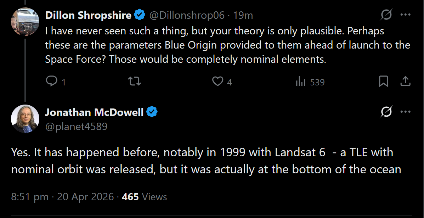Visit the @Dillonshrop06 handle
Image resolution: width=424 pixels, height=218 pixels.
pyautogui.click(x=187, y=15)
